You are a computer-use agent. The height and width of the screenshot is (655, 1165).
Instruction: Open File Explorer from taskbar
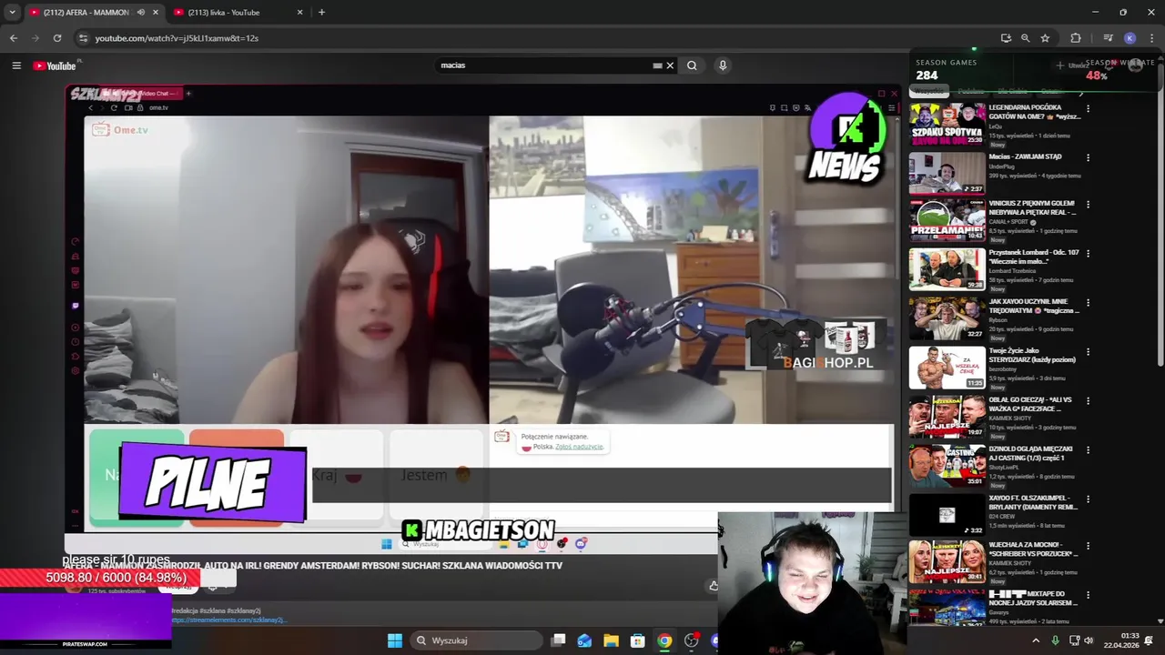click(x=611, y=640)
